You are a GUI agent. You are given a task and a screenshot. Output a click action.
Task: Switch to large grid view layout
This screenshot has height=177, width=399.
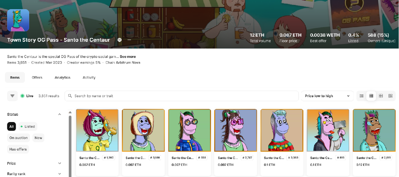coord(381,96)
